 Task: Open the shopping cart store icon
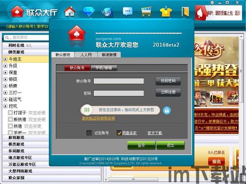(146, 11)
